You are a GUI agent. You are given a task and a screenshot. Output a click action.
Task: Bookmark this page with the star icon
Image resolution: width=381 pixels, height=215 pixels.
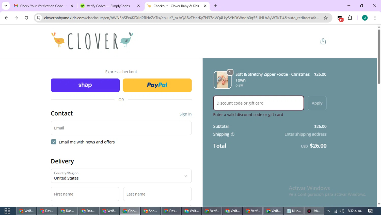pos(326,18)
